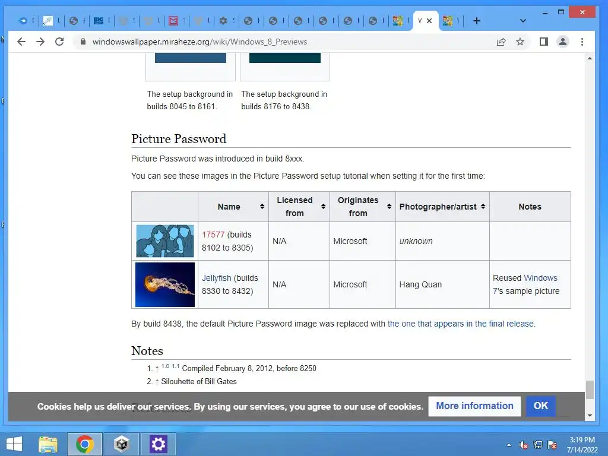Click the address bar URL

(199, 42)
